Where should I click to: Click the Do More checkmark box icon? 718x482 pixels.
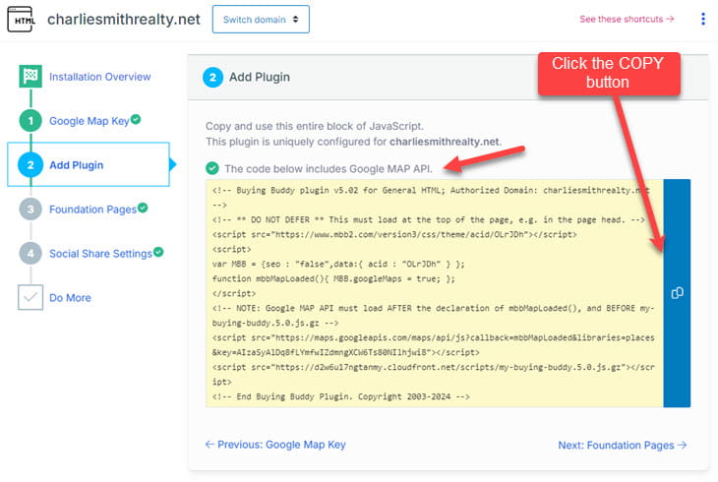[x=30, y=297]
